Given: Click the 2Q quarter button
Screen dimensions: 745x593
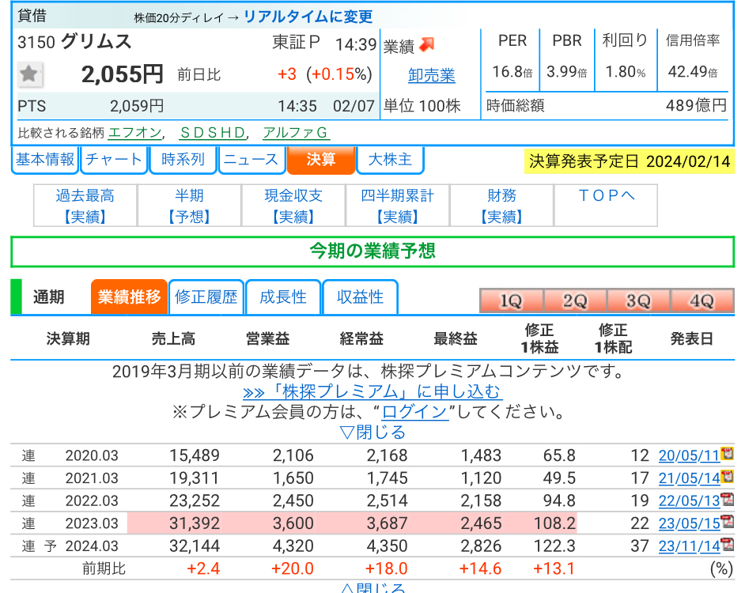Looking at the screenshot, I should click(575, 300).
